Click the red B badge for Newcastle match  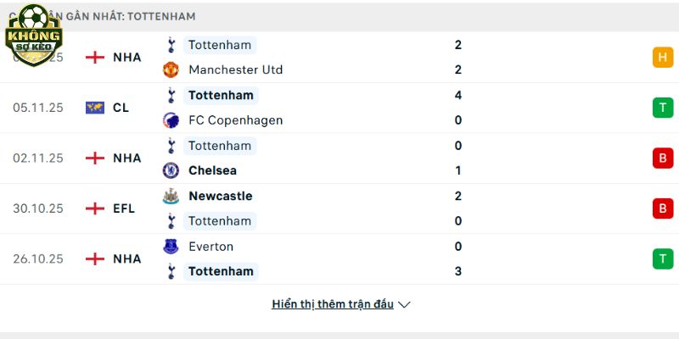click(662, 208)
